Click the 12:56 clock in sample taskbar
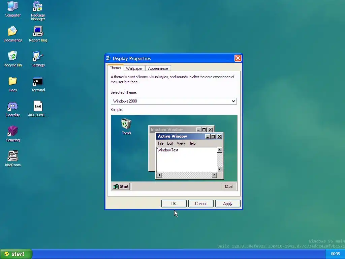The height and width of the screenshot is (259, 345). [x=229, y=186]
